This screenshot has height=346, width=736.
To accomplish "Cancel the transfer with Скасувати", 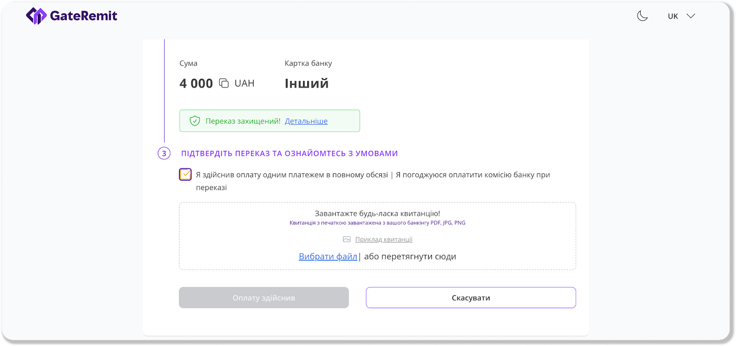I will point(471,298).
